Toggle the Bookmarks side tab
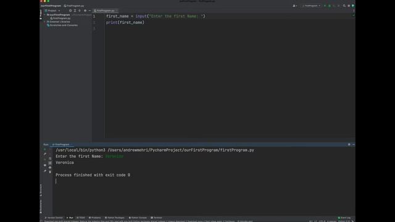The image size is (395, 222). click(x=41, y=207)
